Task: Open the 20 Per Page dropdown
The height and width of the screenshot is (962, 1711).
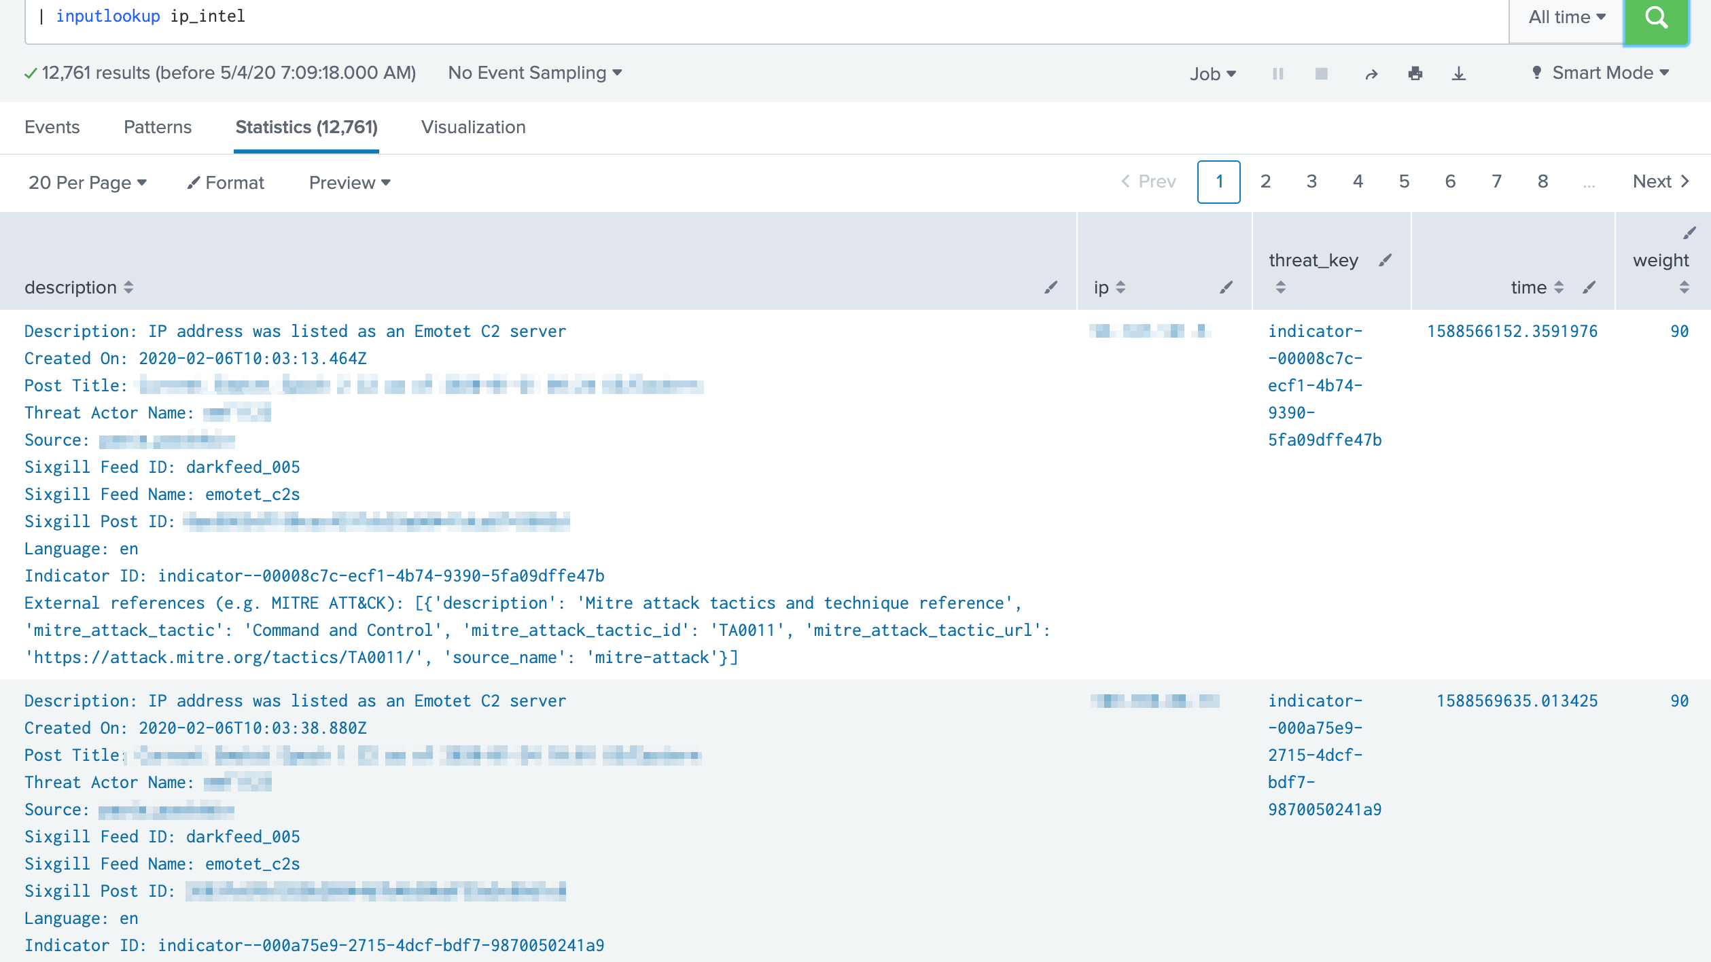Action: pos(88,182)
